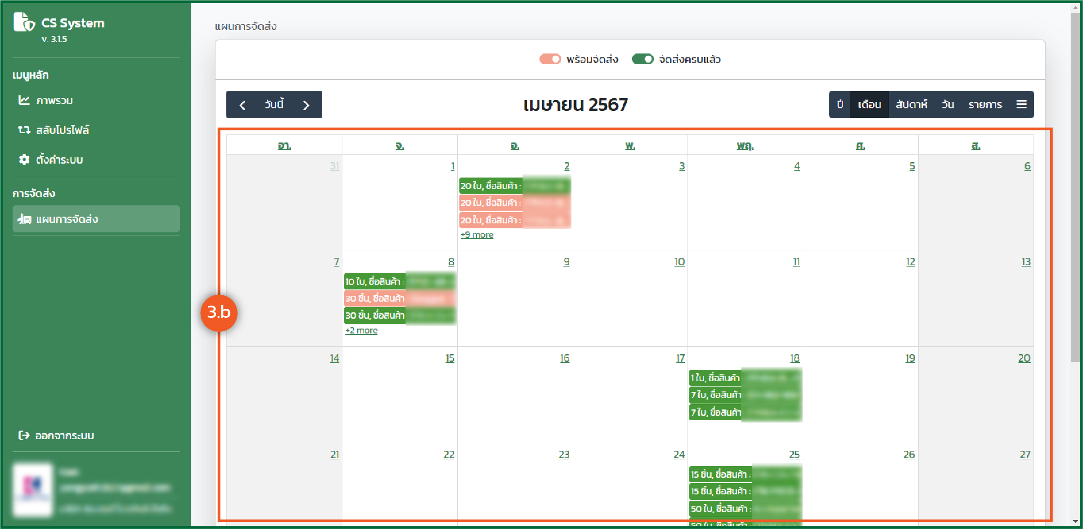Toggle the จัดส่งครบแล้ว switch

tap(642, 59)
